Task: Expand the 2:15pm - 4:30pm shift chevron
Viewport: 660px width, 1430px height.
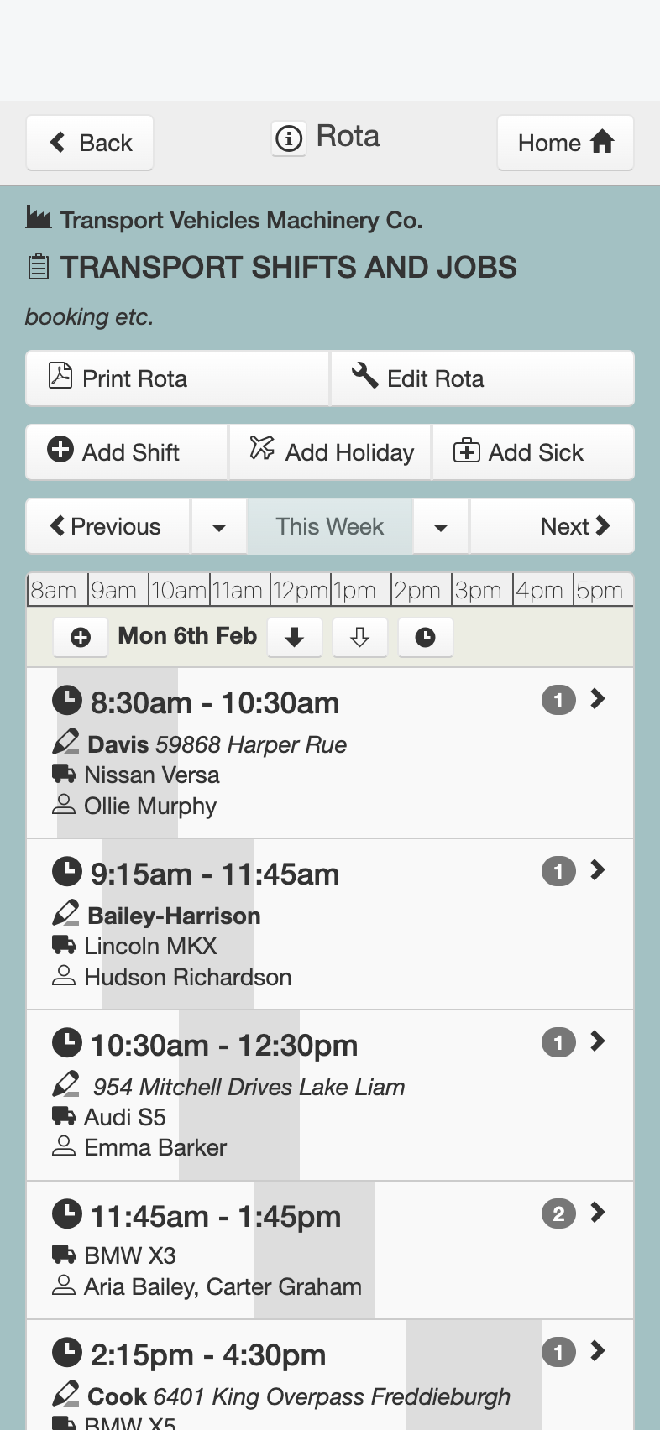Action: point(597,1351)
